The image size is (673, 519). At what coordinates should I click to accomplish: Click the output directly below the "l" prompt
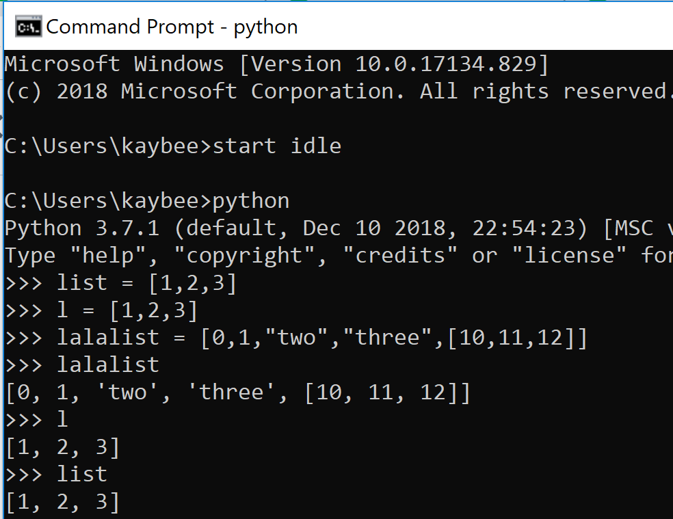pos(62,447)
